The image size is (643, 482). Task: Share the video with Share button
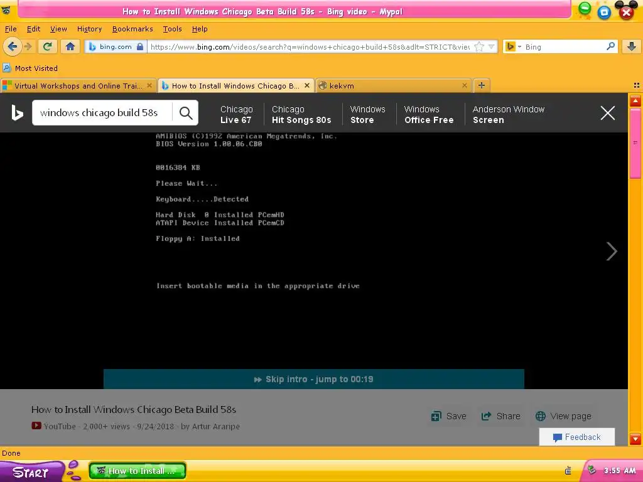tap(500, 416)
